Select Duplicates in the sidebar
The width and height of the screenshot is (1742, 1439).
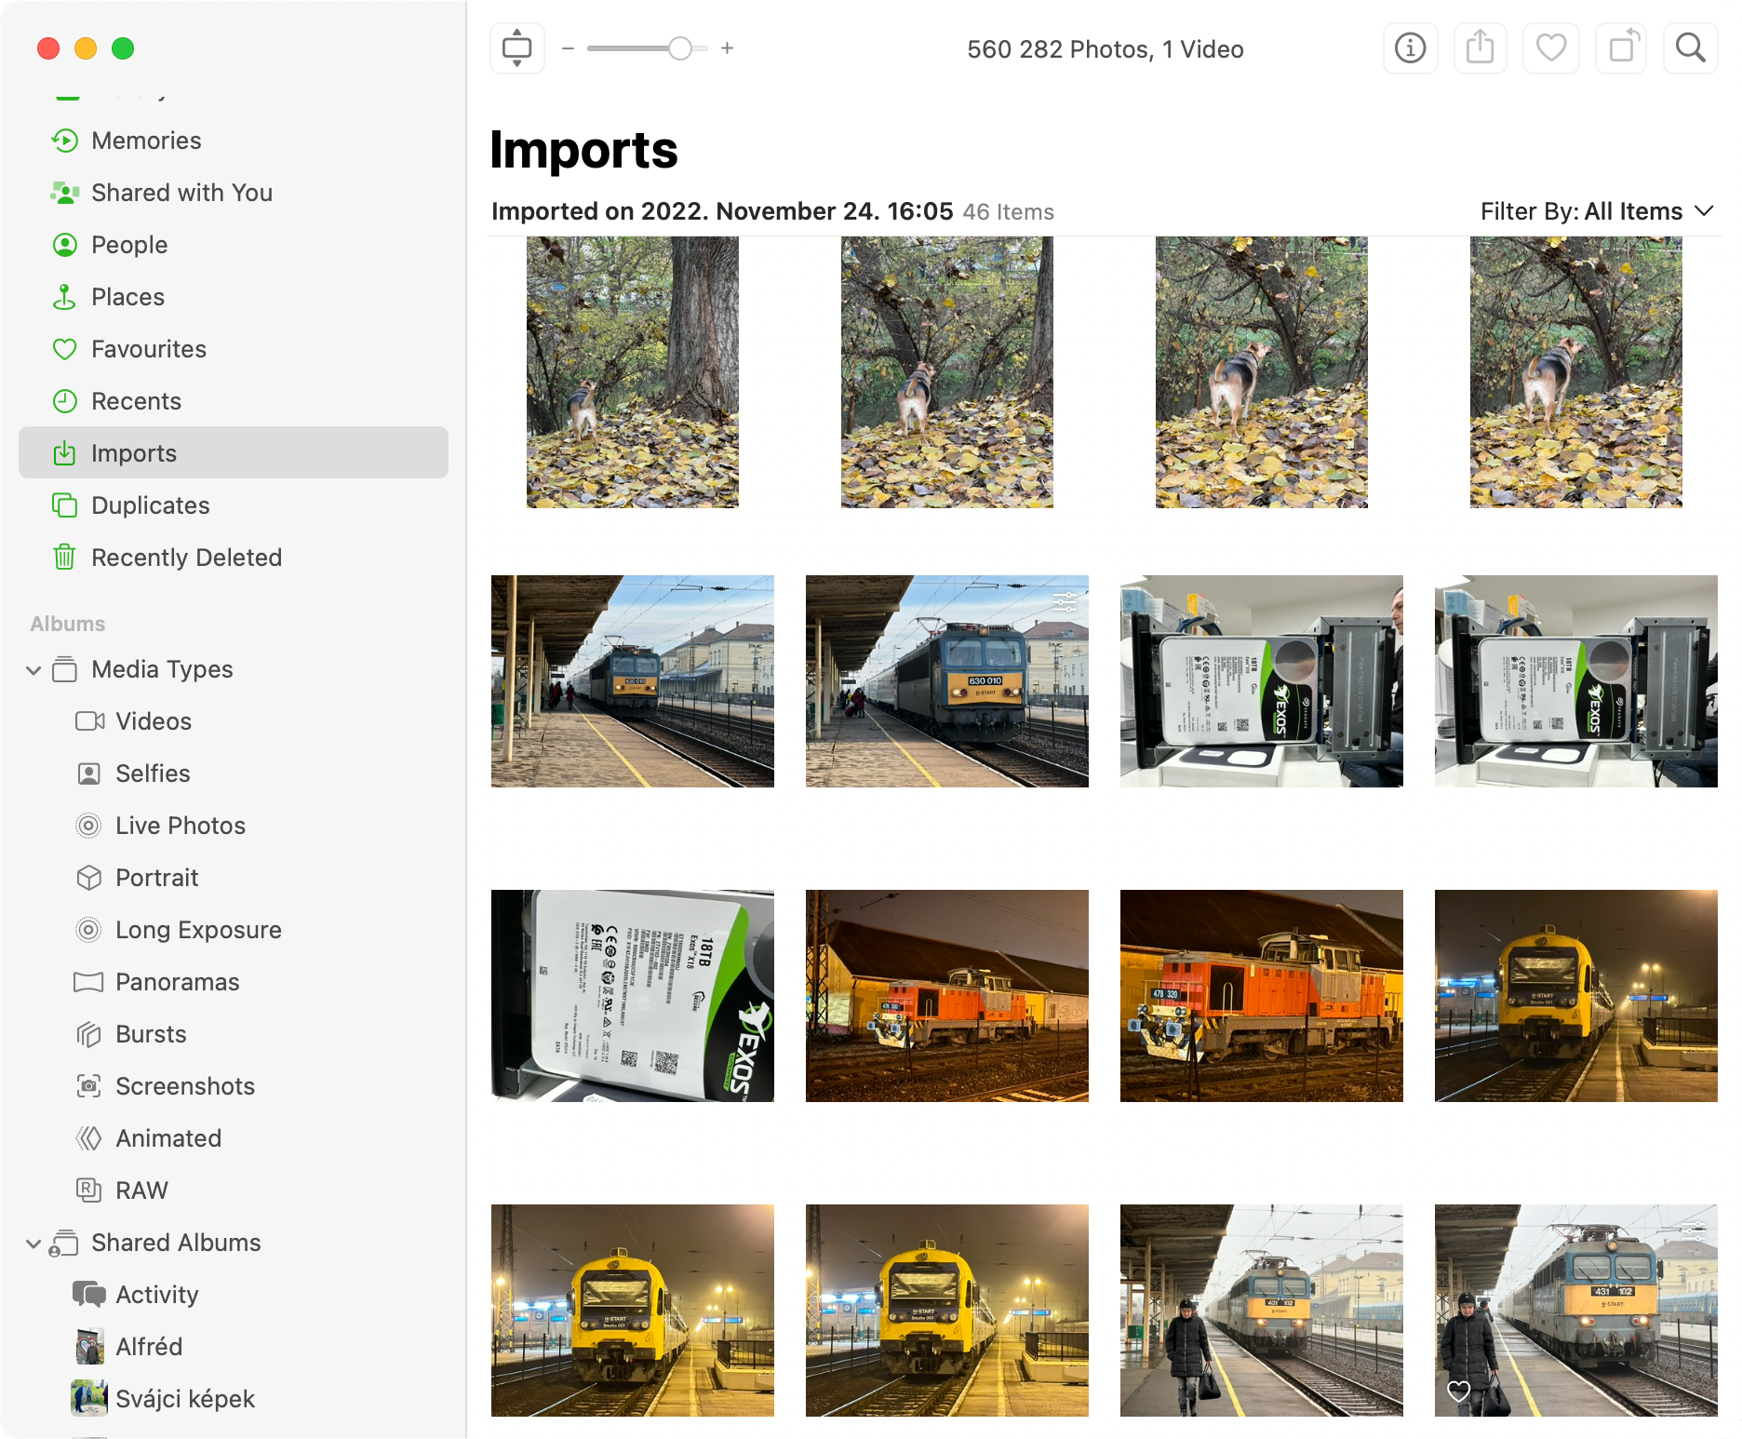(x=150, y=505)
